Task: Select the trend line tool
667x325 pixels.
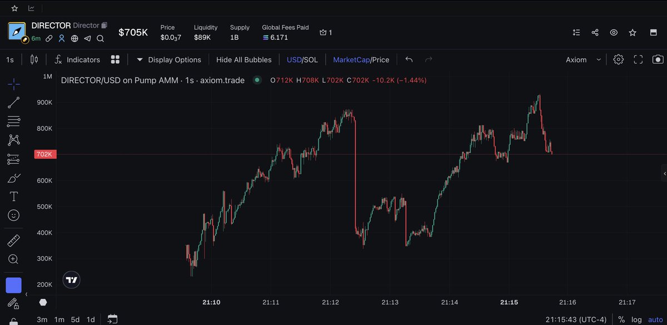Action: (x=14, y=103)
